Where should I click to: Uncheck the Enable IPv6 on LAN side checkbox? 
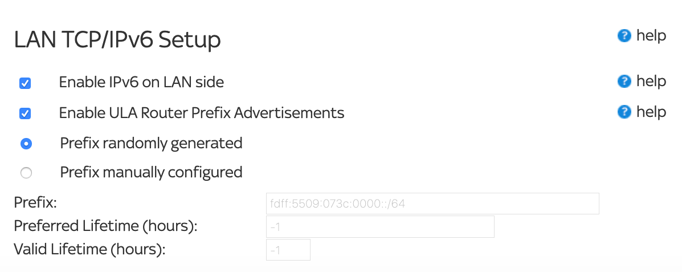coord(25,83)
